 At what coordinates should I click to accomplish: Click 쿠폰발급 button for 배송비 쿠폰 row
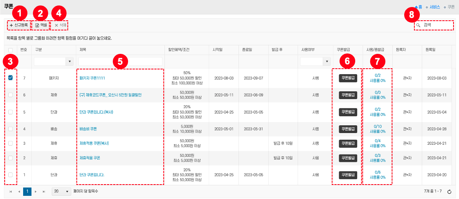348,129
